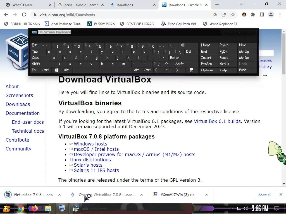Click Show all downloads button
Image resolution: width=286 pixels, height=214 pixels.
coord(265,195)
